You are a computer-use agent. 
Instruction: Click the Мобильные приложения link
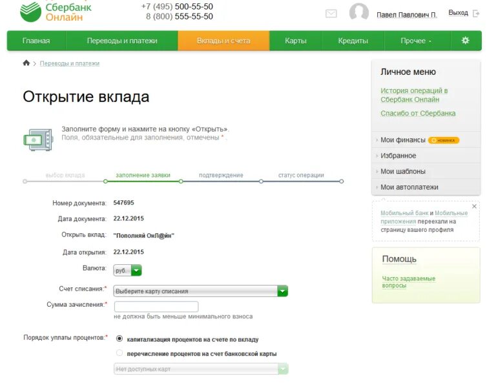pyautogui.click(x=424, y=217)
